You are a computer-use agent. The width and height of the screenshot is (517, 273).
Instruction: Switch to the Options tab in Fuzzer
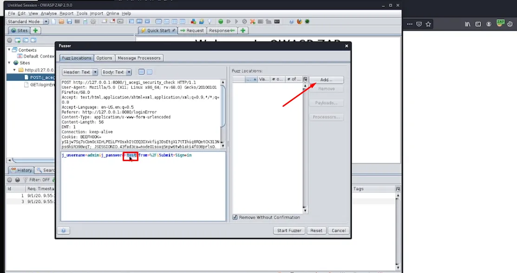(104, 58)
